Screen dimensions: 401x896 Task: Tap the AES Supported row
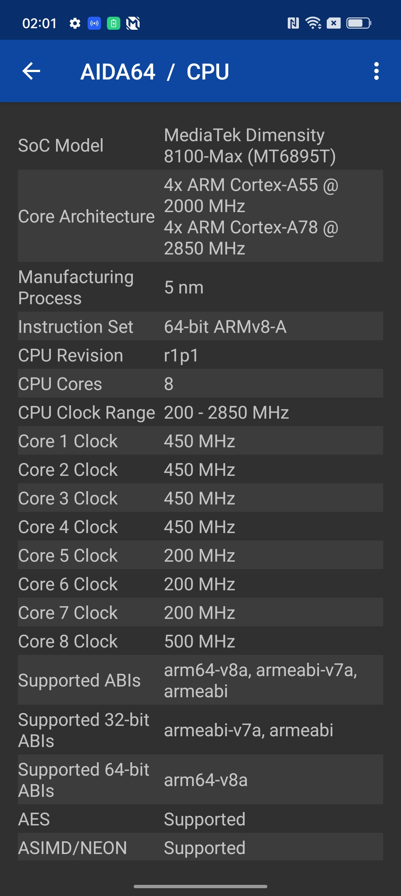[x=200, y=819]
